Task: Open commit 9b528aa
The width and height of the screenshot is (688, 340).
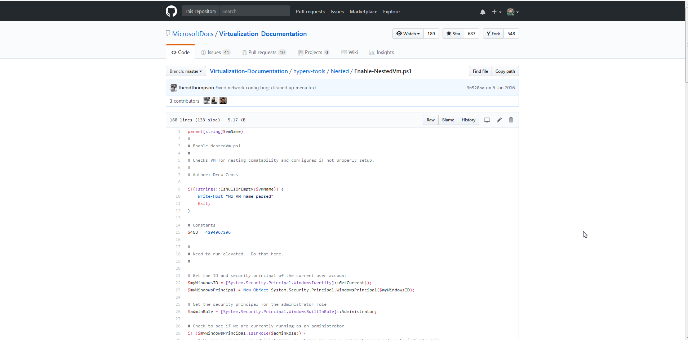Action: [475, 88]
